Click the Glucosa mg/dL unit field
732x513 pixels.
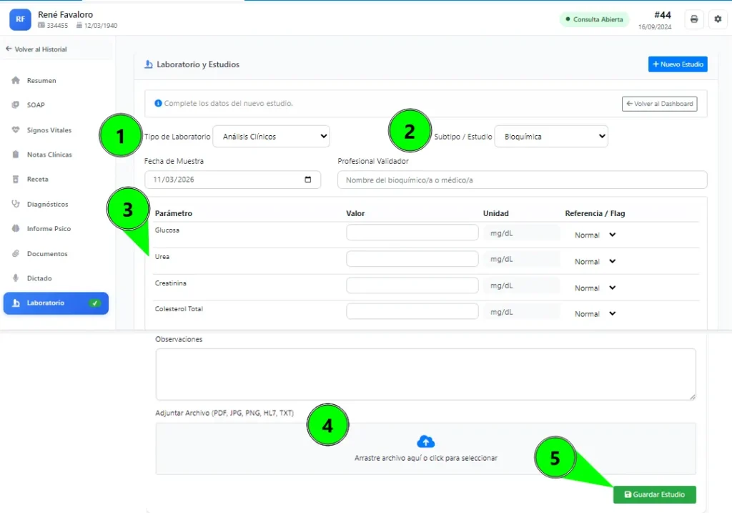click(521, 233)
